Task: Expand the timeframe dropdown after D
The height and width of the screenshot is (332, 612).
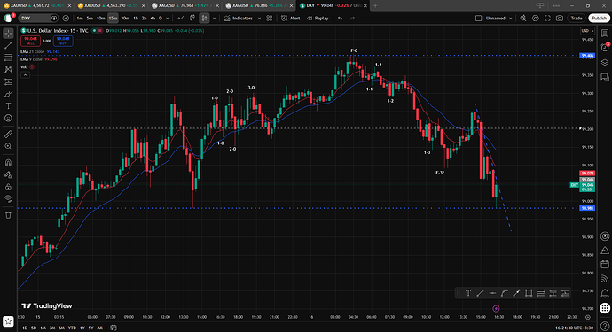Action: tap(168, 19)
